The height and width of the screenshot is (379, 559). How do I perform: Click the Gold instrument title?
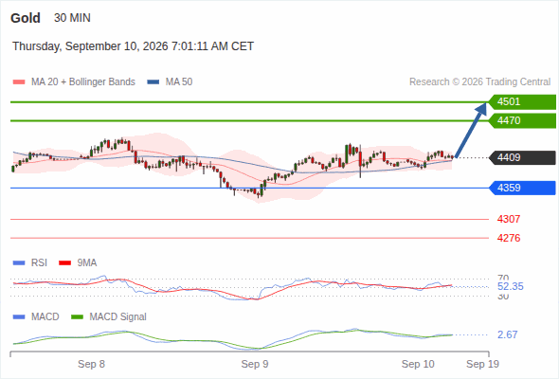[26, 18]
